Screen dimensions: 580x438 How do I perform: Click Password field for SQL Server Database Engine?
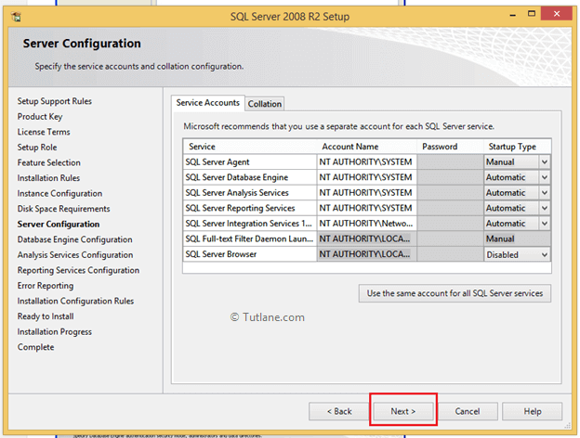tap(450, 177)
